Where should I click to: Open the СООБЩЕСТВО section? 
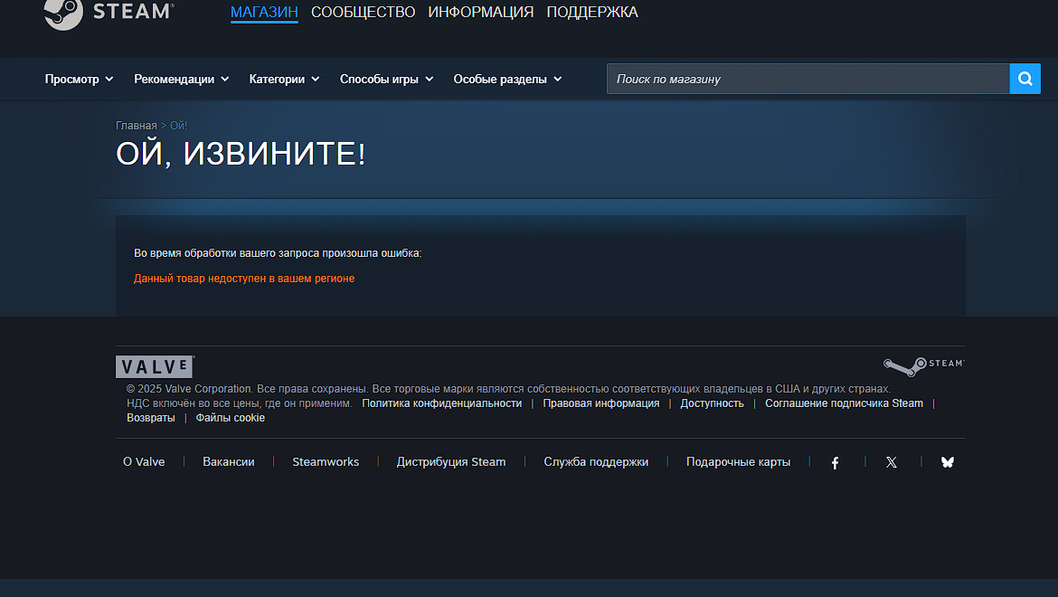pos(363,12)
